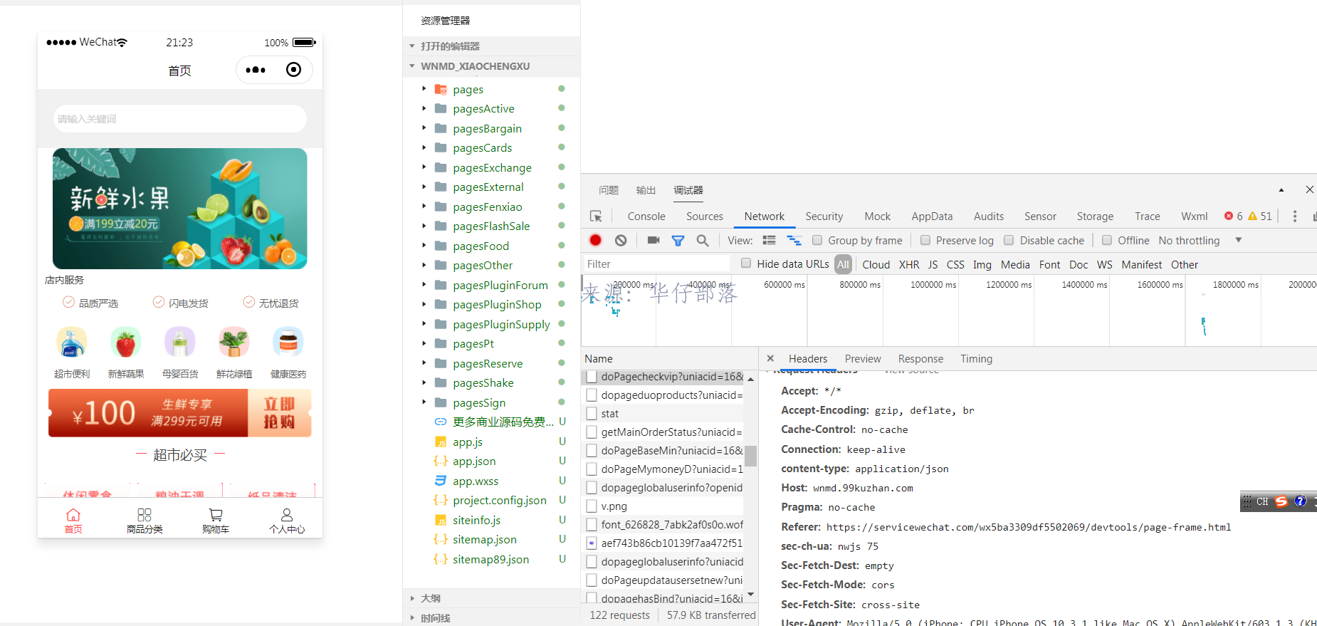Screen dimensions: 1317x626
Task: Check the v.png request checkbox
Action: coord(592,506)
